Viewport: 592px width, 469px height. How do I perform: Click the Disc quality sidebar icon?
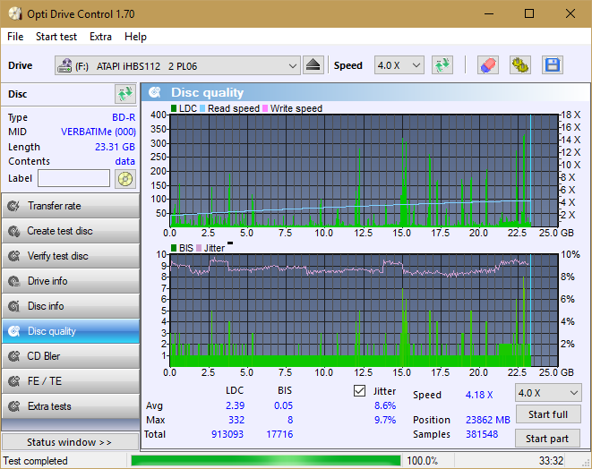[x=14, y=331]
